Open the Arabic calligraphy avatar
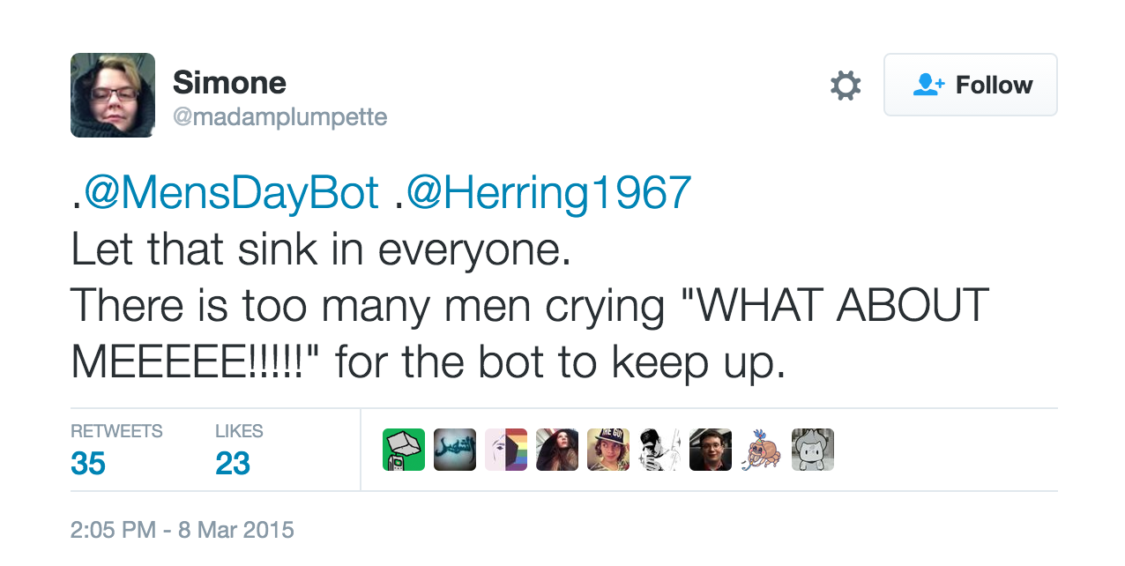The height and width of the screenshot is (566, 1125). (x=455, y=450)
